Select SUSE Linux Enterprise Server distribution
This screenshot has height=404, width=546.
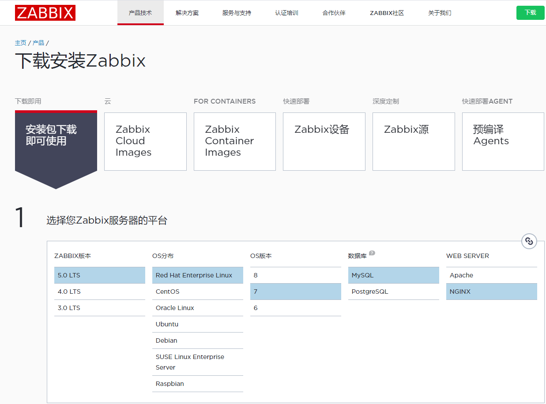pos(198,362)
